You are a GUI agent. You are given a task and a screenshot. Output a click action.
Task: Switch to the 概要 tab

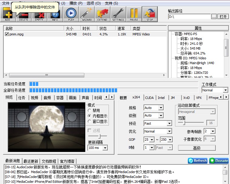pyautogui.click(x=123, y=98)
